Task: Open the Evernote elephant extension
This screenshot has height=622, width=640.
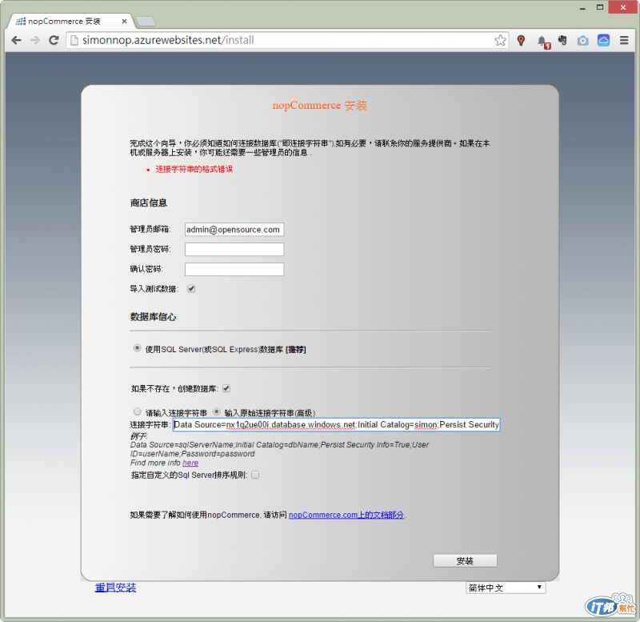Action: point(562,40)
